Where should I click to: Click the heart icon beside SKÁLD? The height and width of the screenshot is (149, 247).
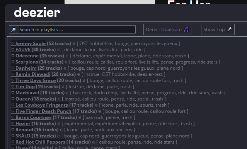pos(13,136)
